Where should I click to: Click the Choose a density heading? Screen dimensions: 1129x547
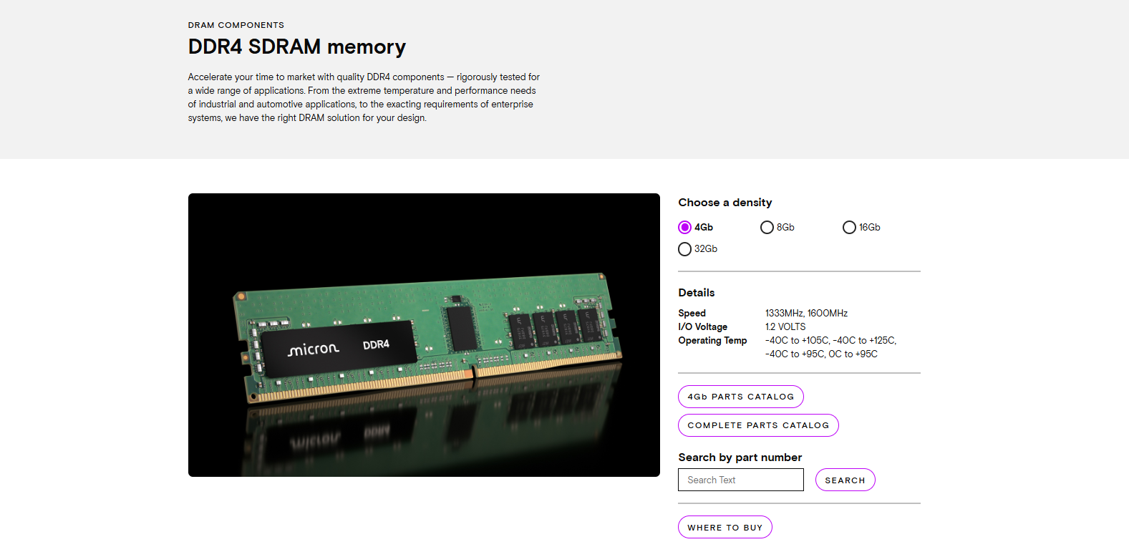[x=725, y=203]
